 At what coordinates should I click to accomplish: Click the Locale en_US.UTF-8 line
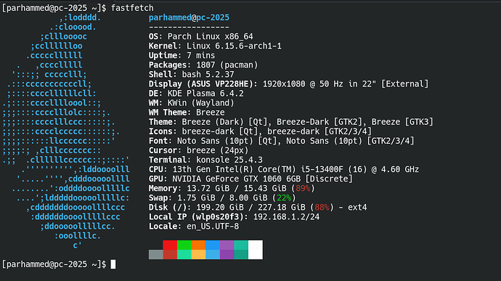click(x=194, y=227)
